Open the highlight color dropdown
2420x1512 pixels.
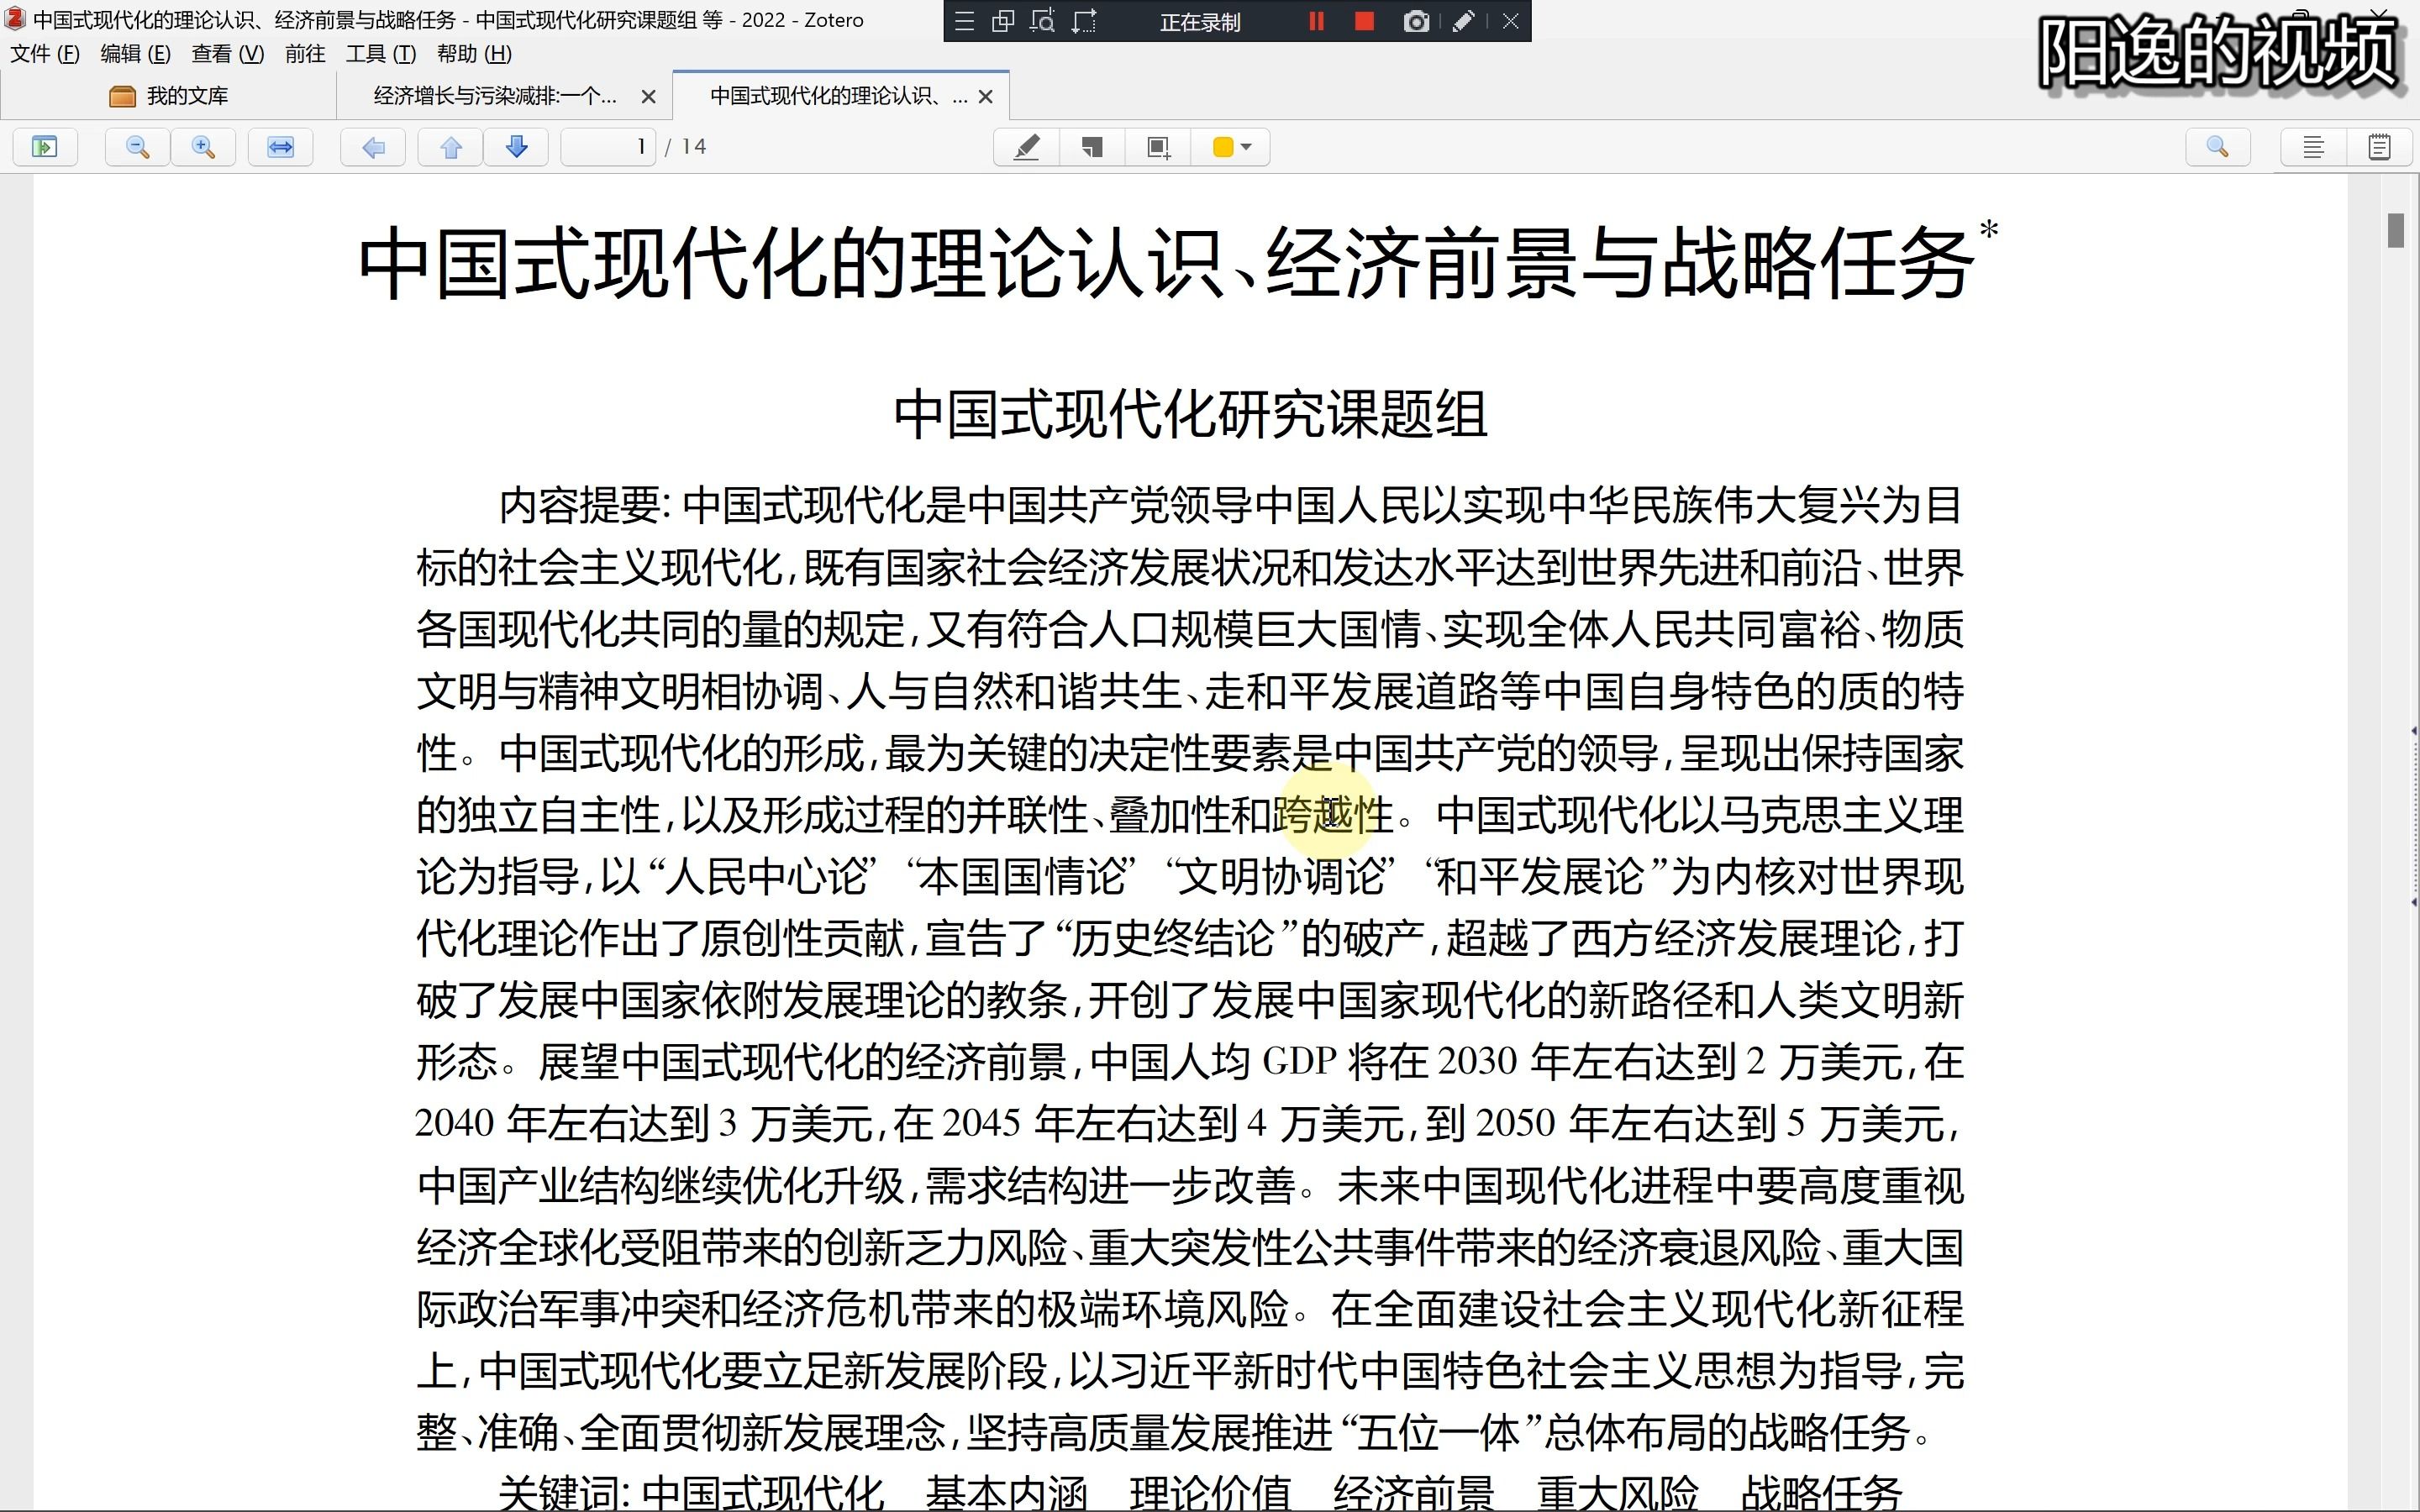point(1244,147)
